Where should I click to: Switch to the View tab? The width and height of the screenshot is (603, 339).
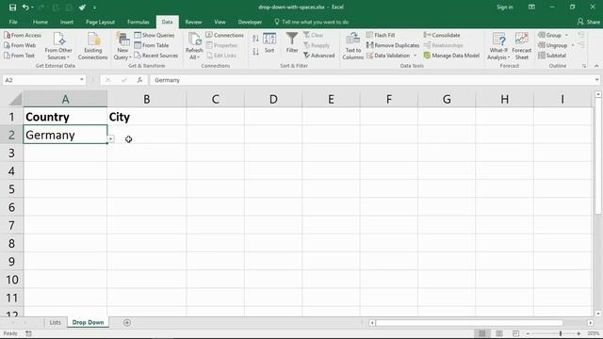220,22
